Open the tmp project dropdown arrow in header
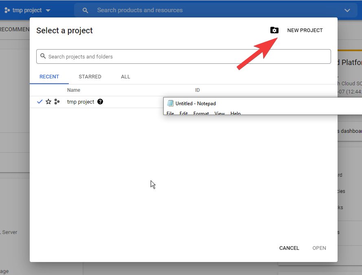362x275 pixels. pos(48,10)
